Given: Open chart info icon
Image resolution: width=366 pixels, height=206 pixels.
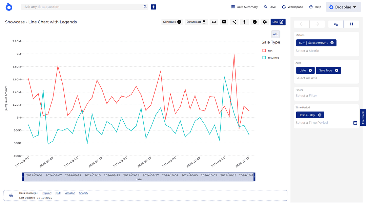Looking at the screenshot, I should (x=255, y=22).
